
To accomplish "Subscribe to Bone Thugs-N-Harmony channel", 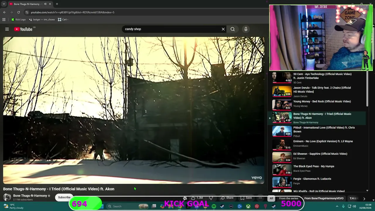I will click(x=64, y=197).
